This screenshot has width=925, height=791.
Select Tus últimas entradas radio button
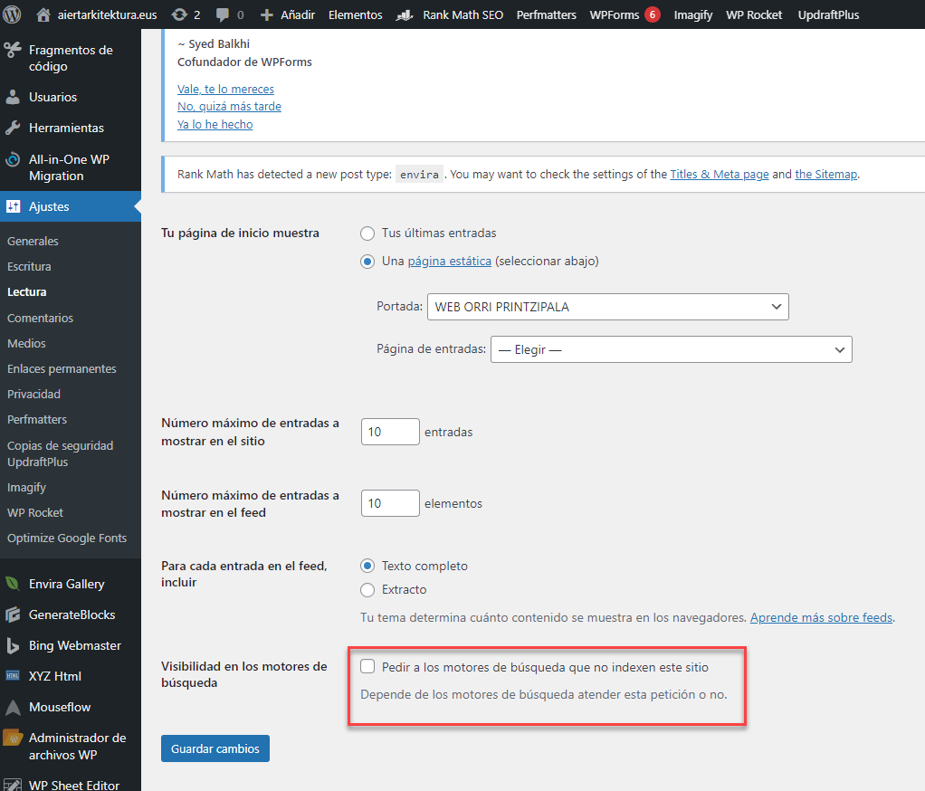pos(367,233)
